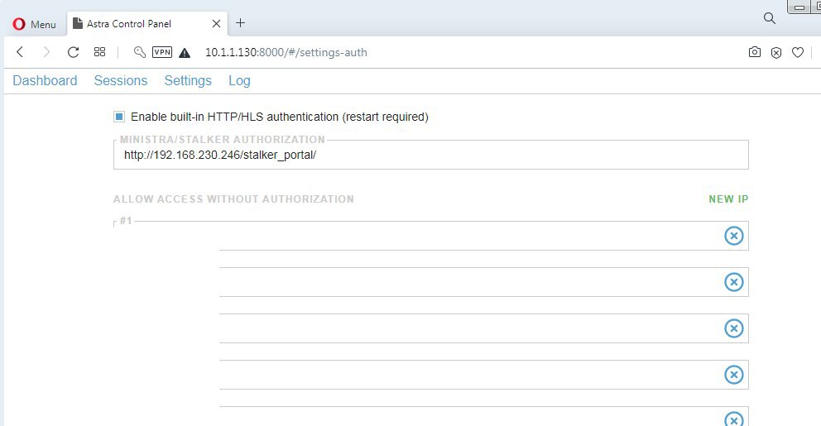Toggle Enable built-in HTTP/HLS authentication checkbox
This screenshot has width=821, height=426.
(119, 117)
